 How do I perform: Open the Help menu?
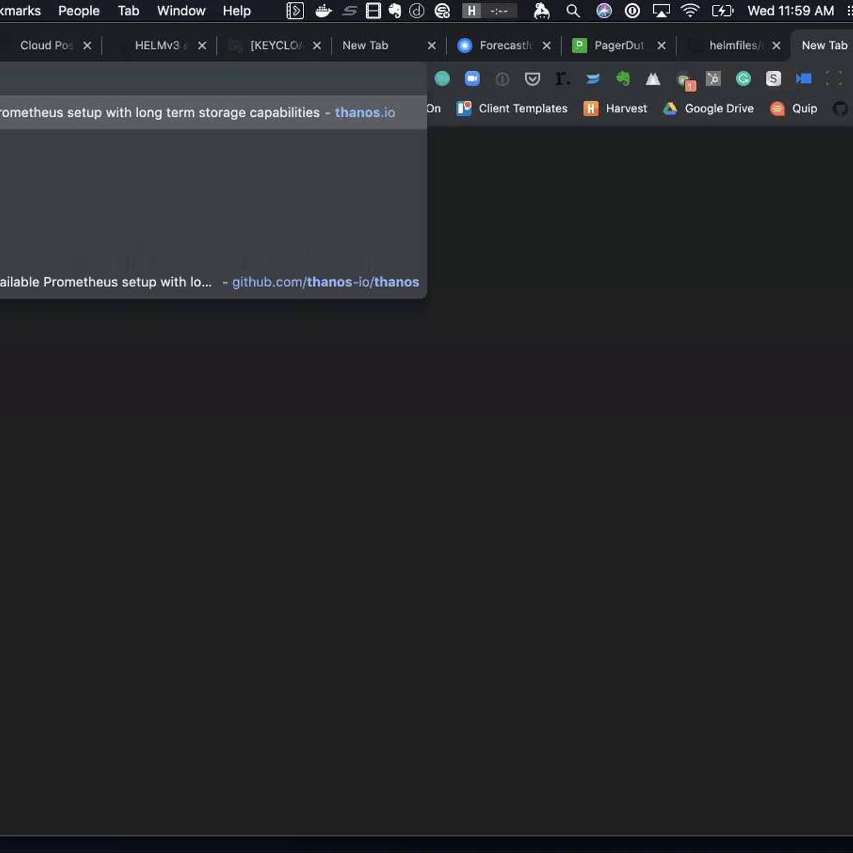point(236,11)
